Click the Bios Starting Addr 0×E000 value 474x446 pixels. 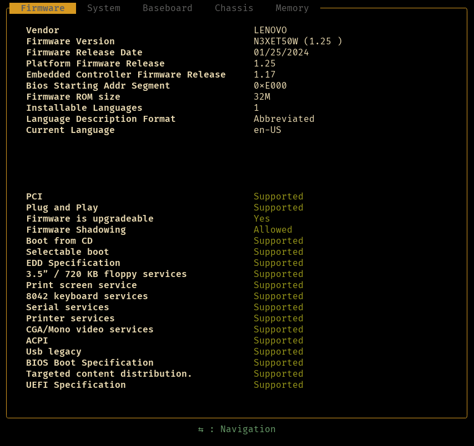[270, 86]
